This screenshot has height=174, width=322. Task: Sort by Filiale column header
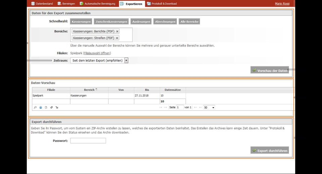click(x=51, y=90)
